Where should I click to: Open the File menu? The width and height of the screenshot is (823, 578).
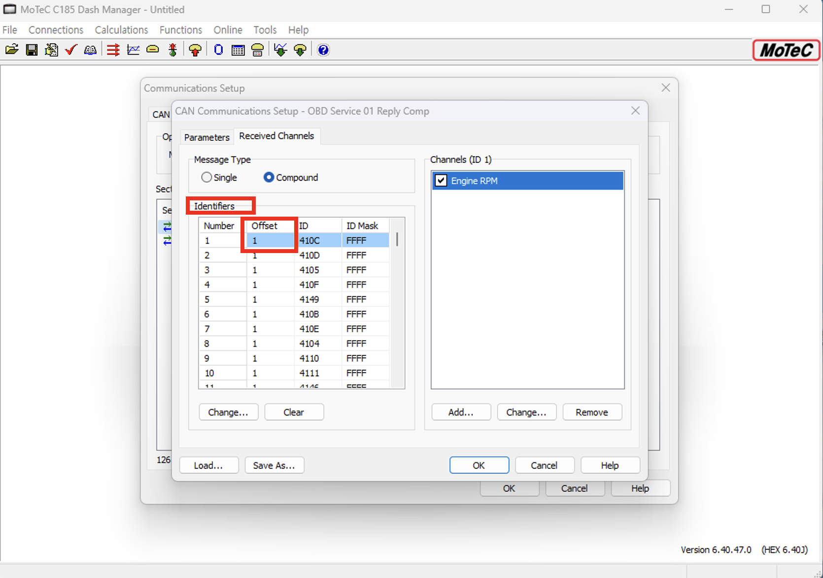coord(10,30)
